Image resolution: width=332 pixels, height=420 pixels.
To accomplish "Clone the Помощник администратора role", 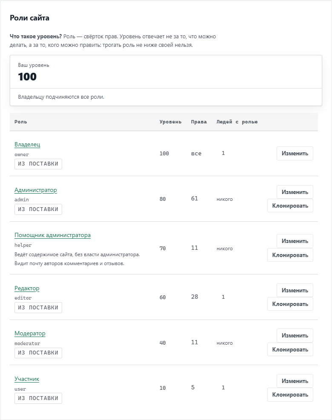I will 290,255.
